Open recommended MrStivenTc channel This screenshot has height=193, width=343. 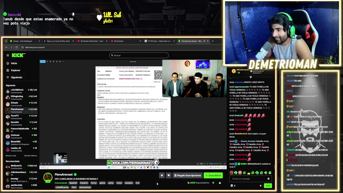pyautogui.click(x=21, y=167)
